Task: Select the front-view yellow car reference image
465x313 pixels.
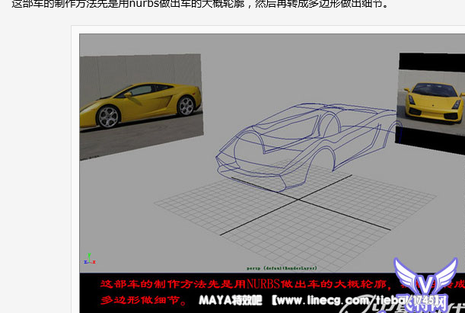Action: pos(430,98)
